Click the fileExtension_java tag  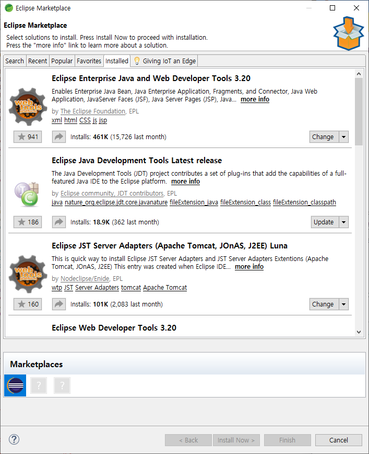coord(194,202)
